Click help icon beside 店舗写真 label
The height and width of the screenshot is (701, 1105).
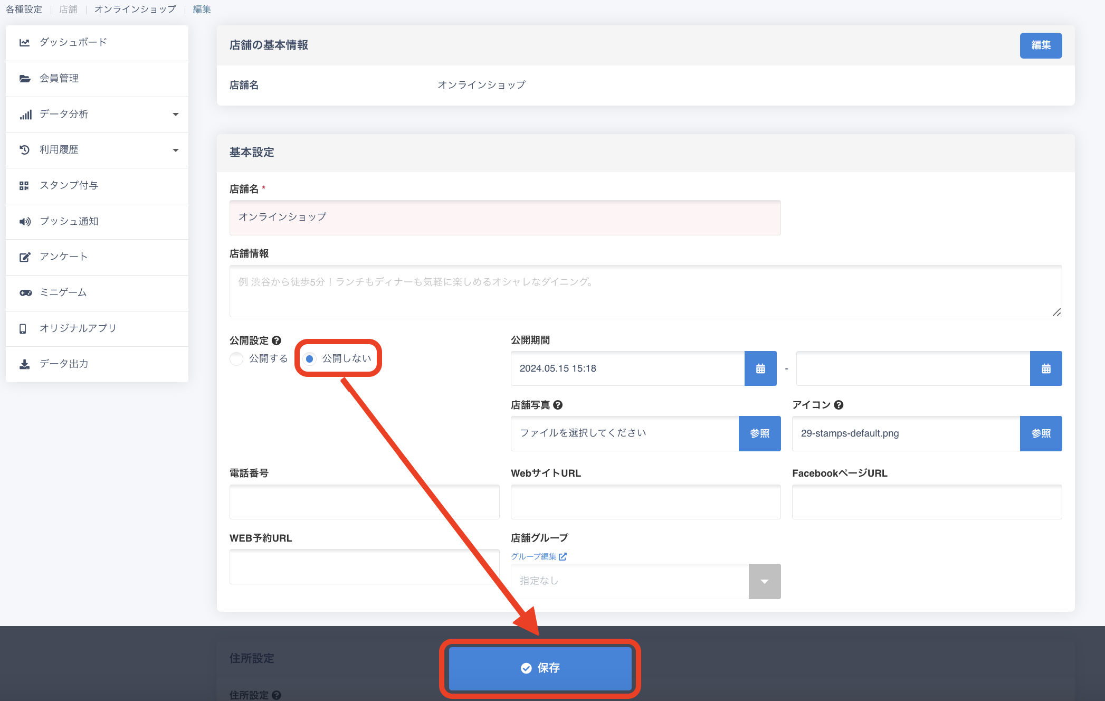tap(558, 405)
